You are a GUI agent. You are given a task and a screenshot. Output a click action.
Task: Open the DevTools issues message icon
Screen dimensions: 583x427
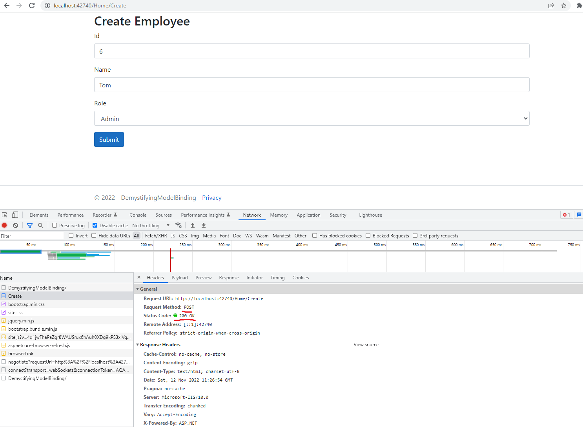tap(579, 215)
